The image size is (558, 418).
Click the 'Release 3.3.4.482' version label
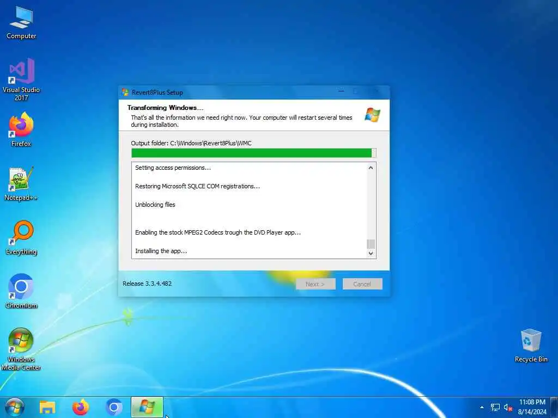pos(147,284)
